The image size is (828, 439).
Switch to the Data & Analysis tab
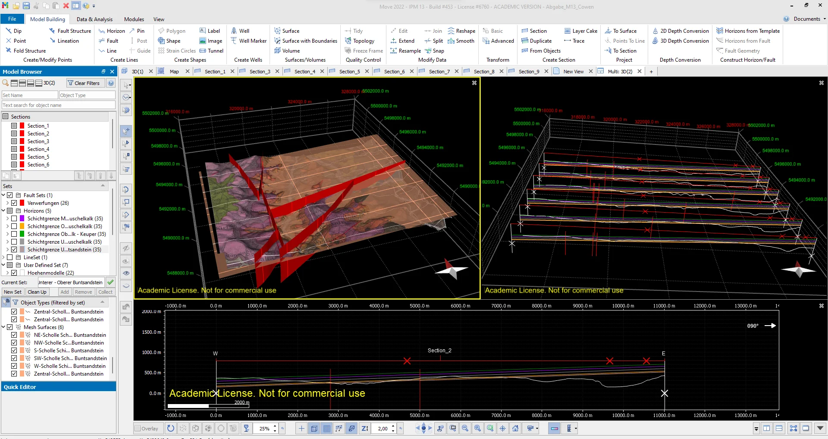click(94, 19)
